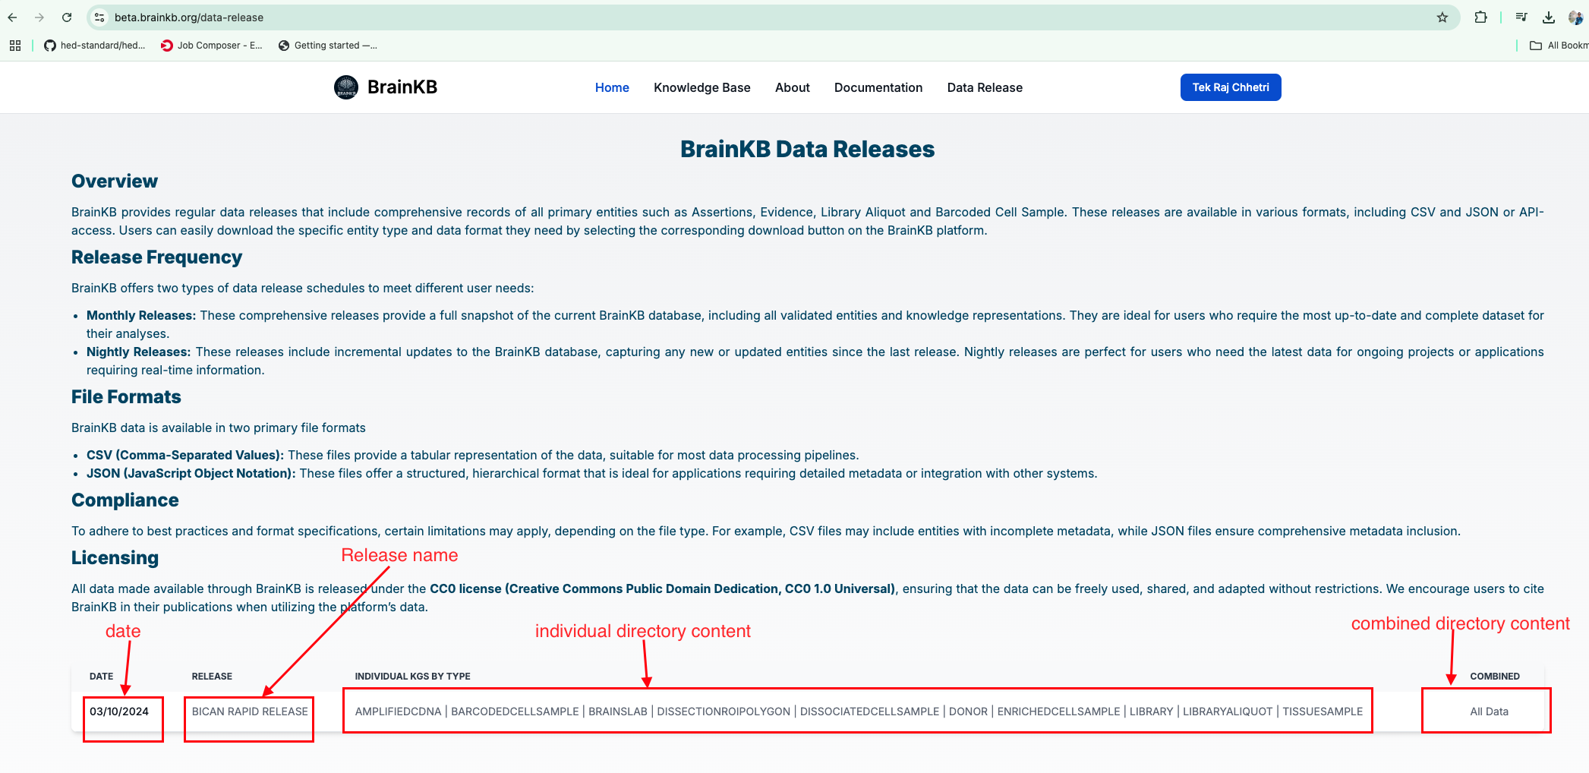Open the All Bookmarks folder
This screenshot has height=773, width=1589.
pyautogui.click(x=1559, y=46)
